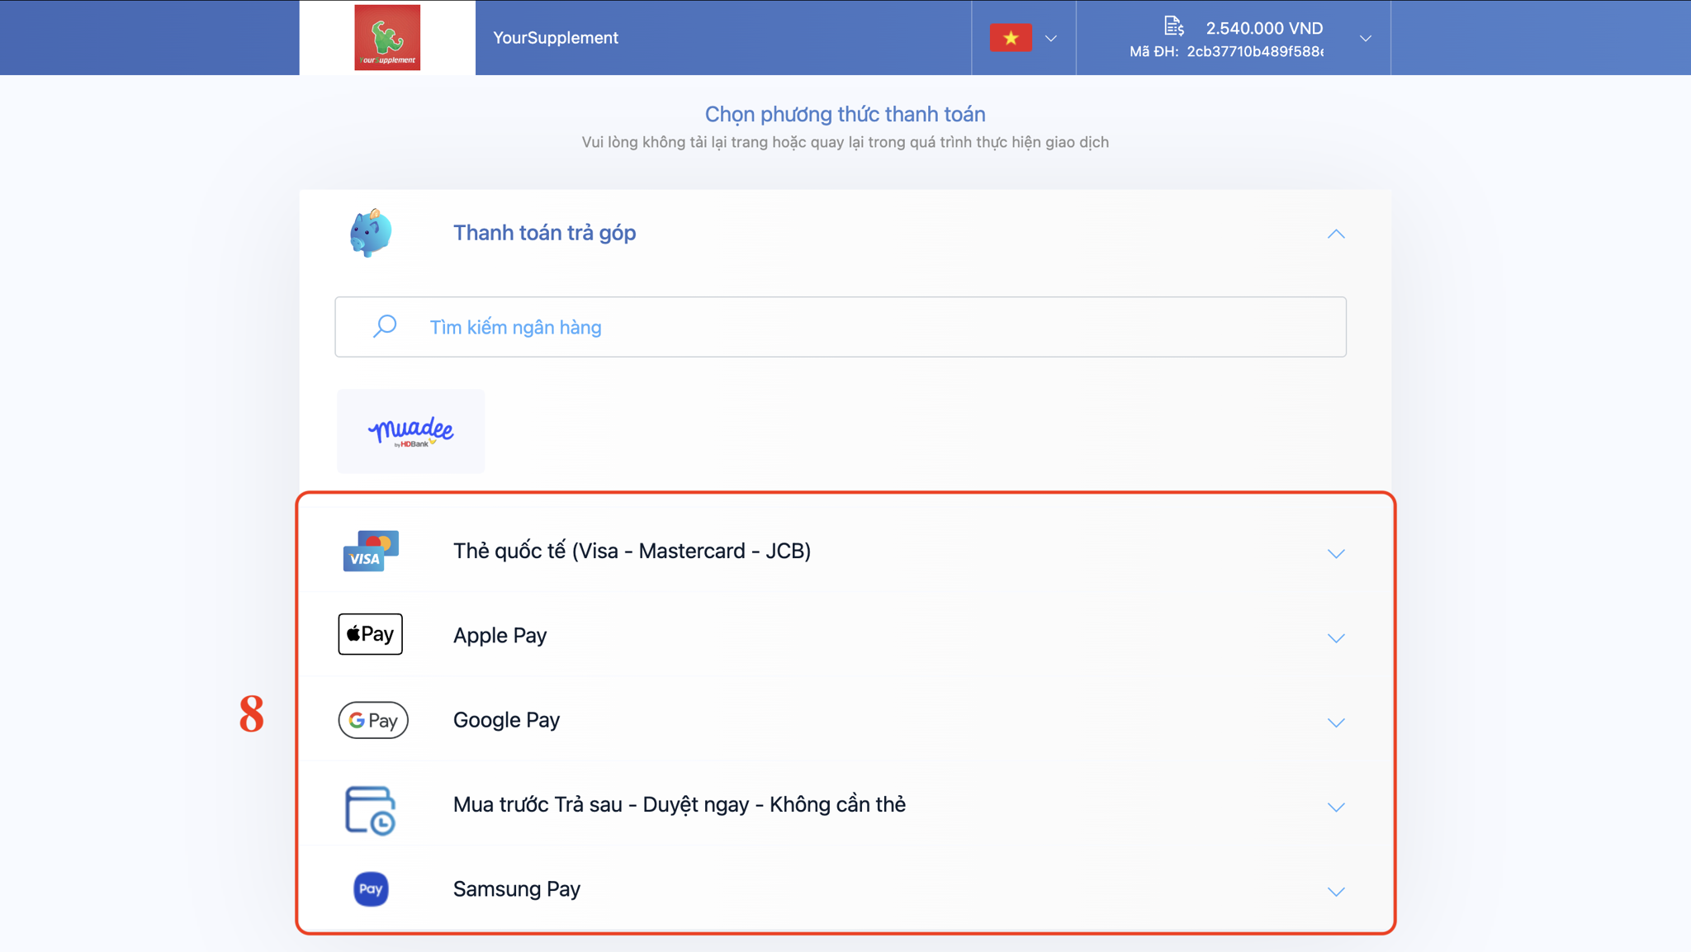The width and height of the screenshot is (1691, 952).
Task: Expand the Google Pay chevron
Action: (1336, 722)
